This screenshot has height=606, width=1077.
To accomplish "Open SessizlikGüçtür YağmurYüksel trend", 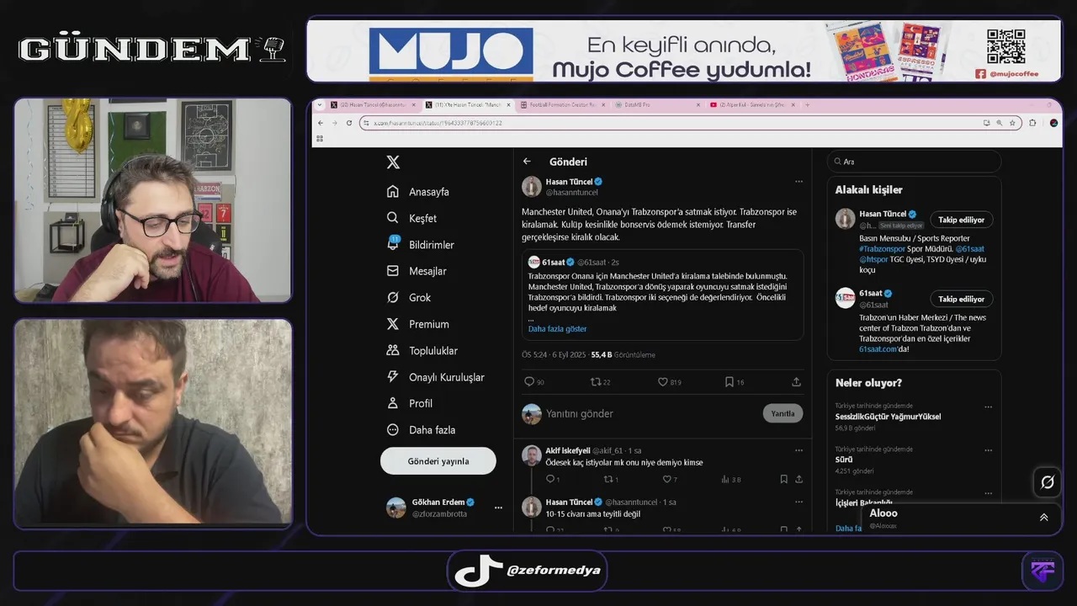I will (x=888, y=417).
